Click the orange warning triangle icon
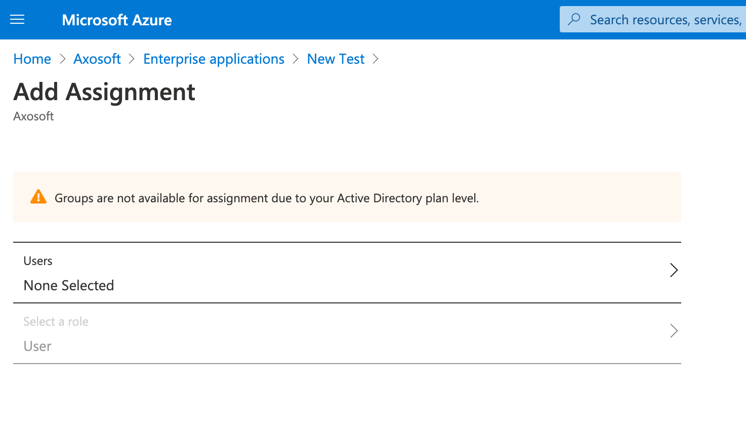Image resolution: width=746 pixels, height=443 pixels. [38, 197]
